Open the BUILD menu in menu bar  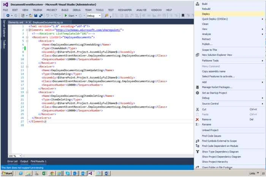[x=65, y=10]
